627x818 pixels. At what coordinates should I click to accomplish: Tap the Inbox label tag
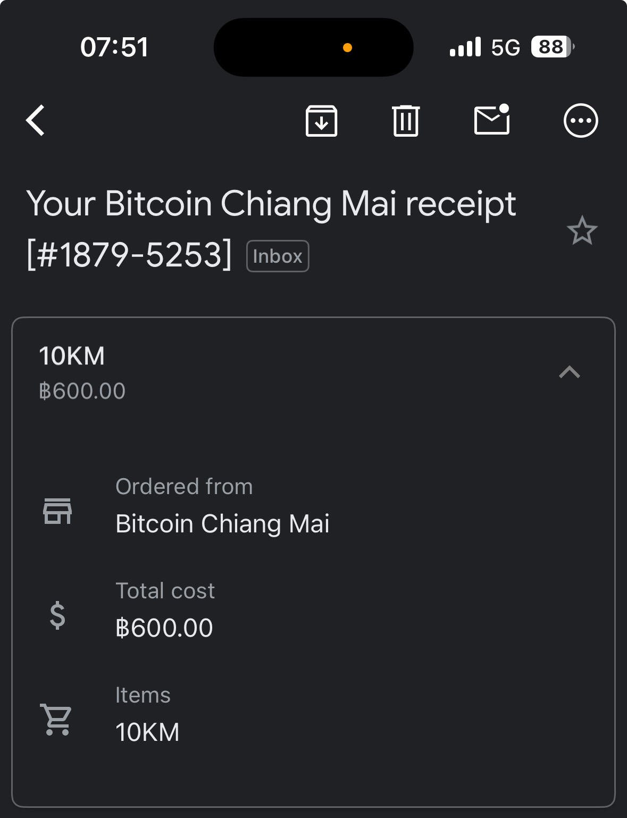[278, 256]
